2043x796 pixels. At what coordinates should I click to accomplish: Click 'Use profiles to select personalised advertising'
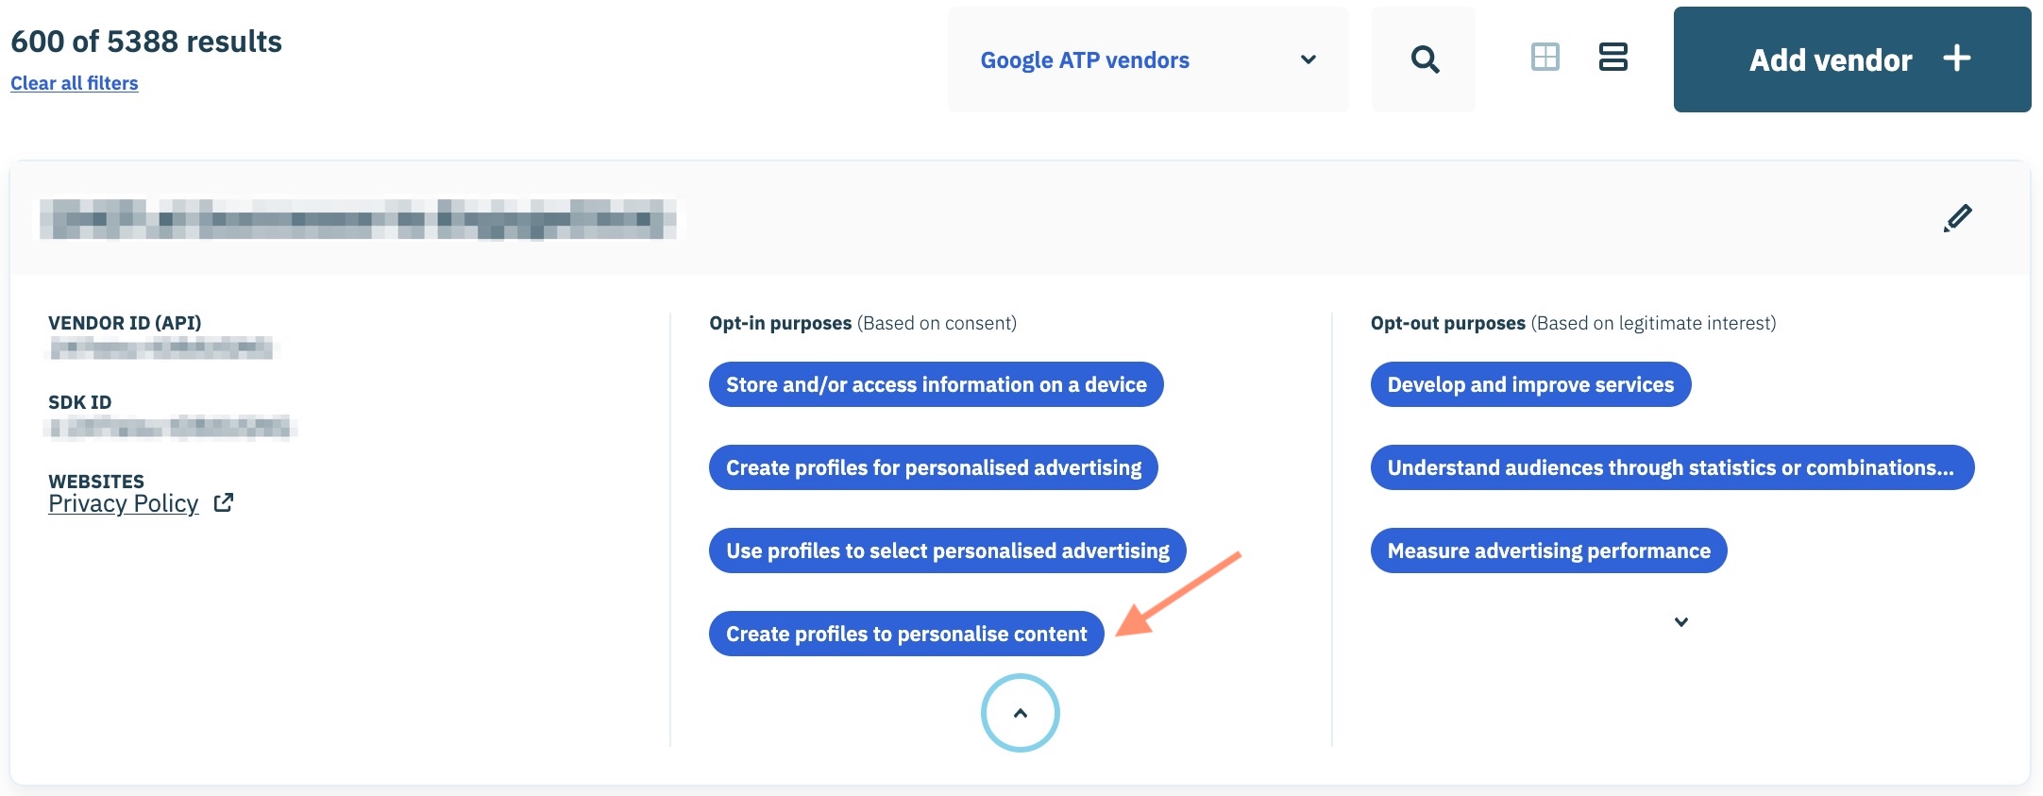click(x=947, y=550)
